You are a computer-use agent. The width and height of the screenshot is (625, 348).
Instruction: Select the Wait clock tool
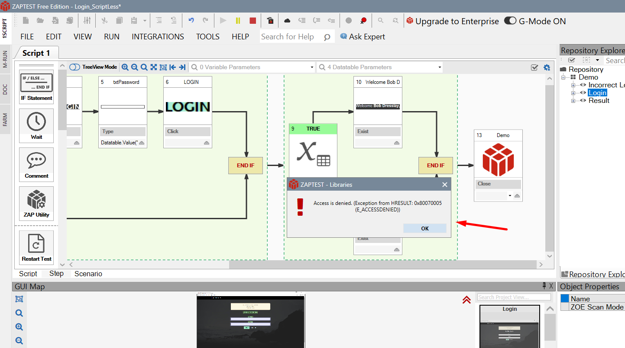36,125
